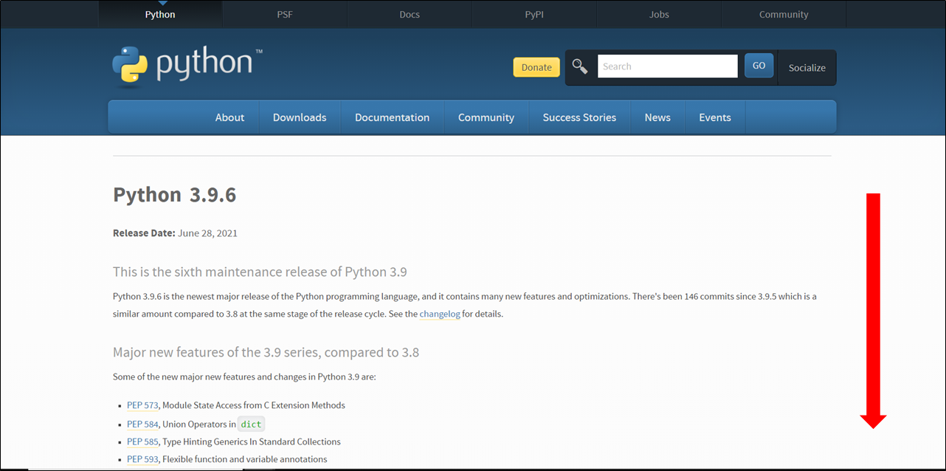Open the PEP 573 link
The height and width of the screenshot is (471, 946).
(x=142, y=405)
